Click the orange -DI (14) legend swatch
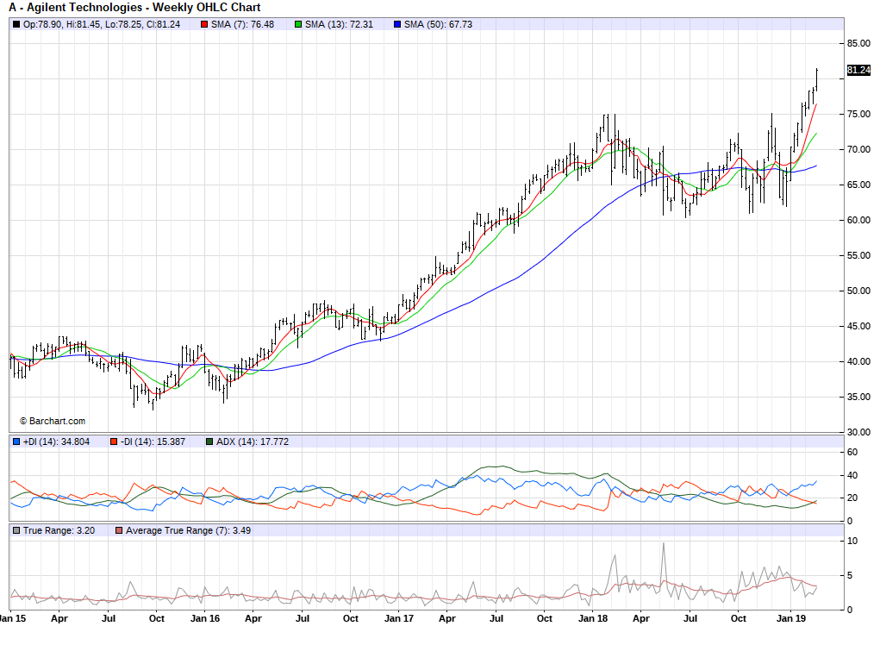880x645 pixels. (114, 441)
